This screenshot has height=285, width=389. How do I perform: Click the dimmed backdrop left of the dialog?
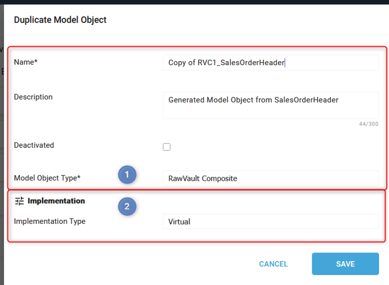pos(2,145)
